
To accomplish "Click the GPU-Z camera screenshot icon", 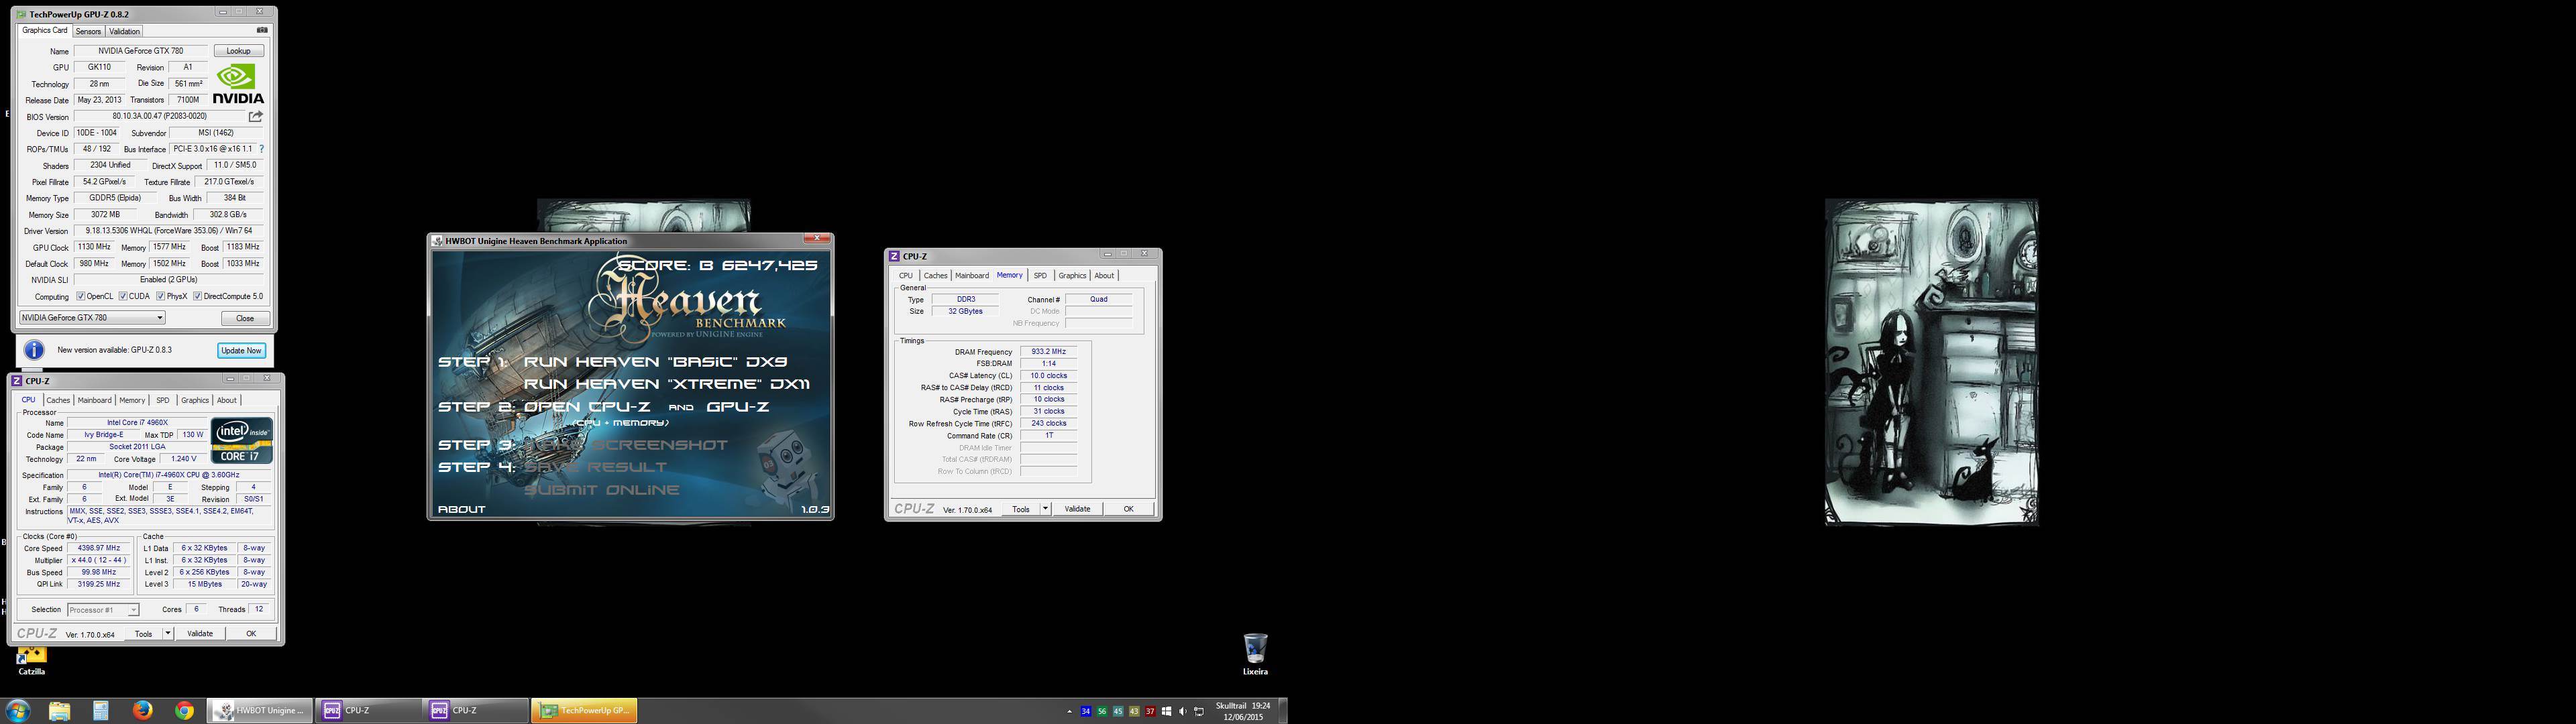I will coord(262,30).
